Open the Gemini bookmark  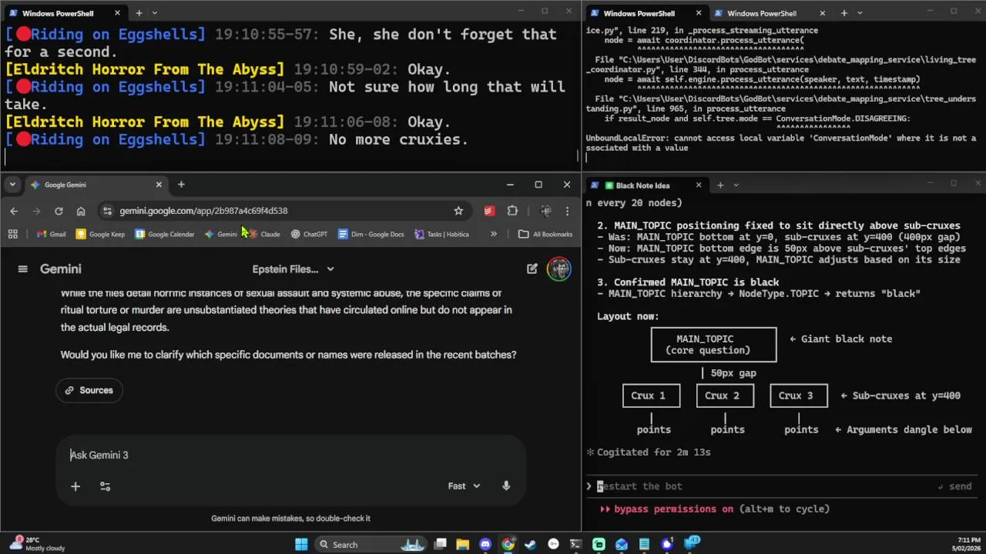[x=221, y=234]
